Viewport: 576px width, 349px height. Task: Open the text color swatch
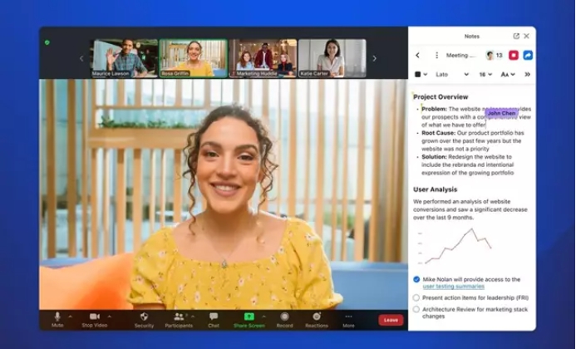[x=418, y=74]
